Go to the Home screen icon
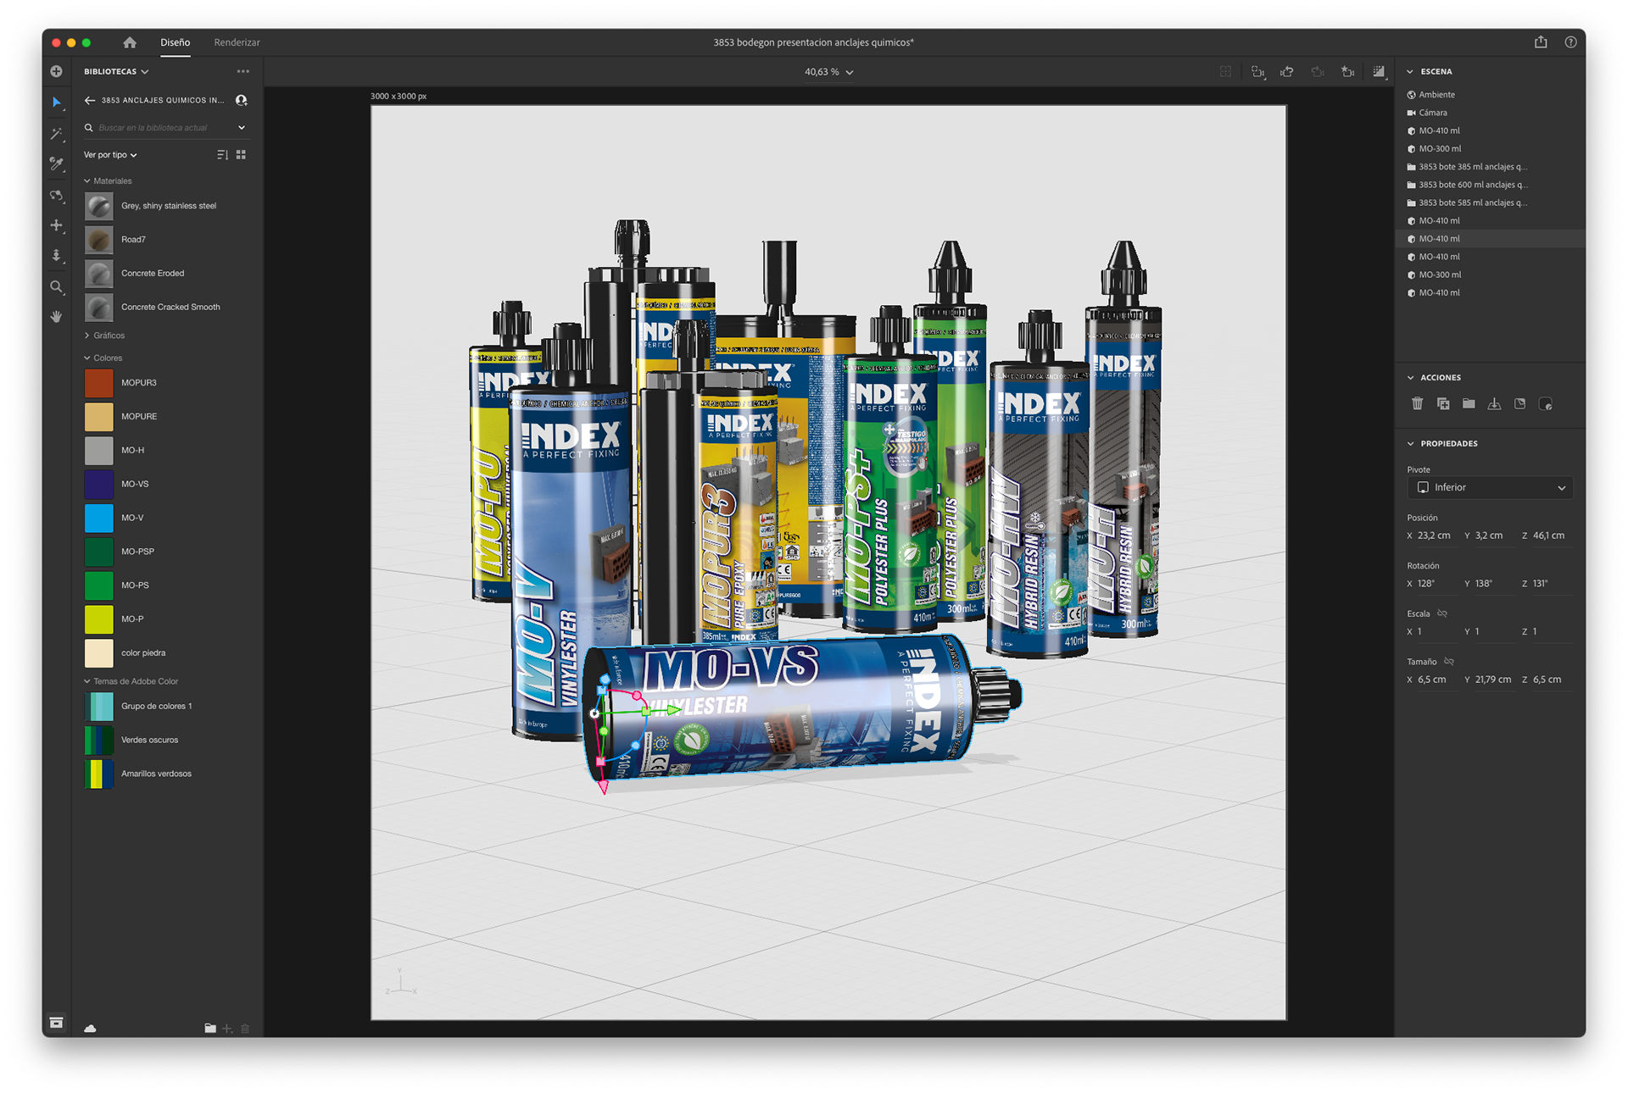Screen dimensions: 1628x1093 tap(130, 42)
